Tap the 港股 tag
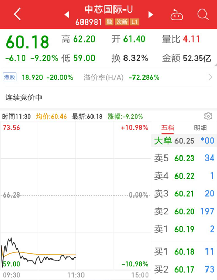 [9, 77]
